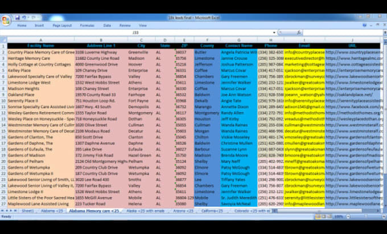Image resolution: width=387 pixels, height=234 pixels.
Task: Switch to California<25 worksheet tab
Action: pos(212,211)
